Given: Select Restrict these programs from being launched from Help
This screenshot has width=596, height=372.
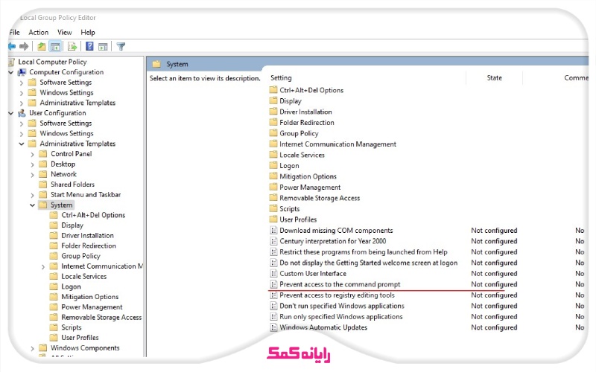Looking at the screenshot, I should point(364,252).
